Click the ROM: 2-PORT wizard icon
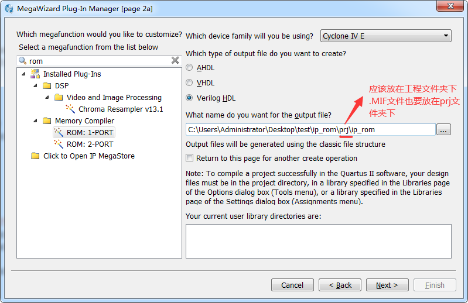 pyautogui.click(x=58, y=144)
